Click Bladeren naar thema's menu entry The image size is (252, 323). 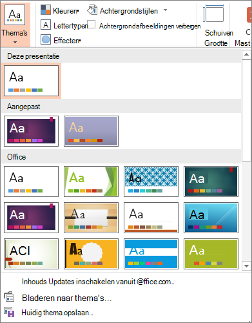point(67,298)
